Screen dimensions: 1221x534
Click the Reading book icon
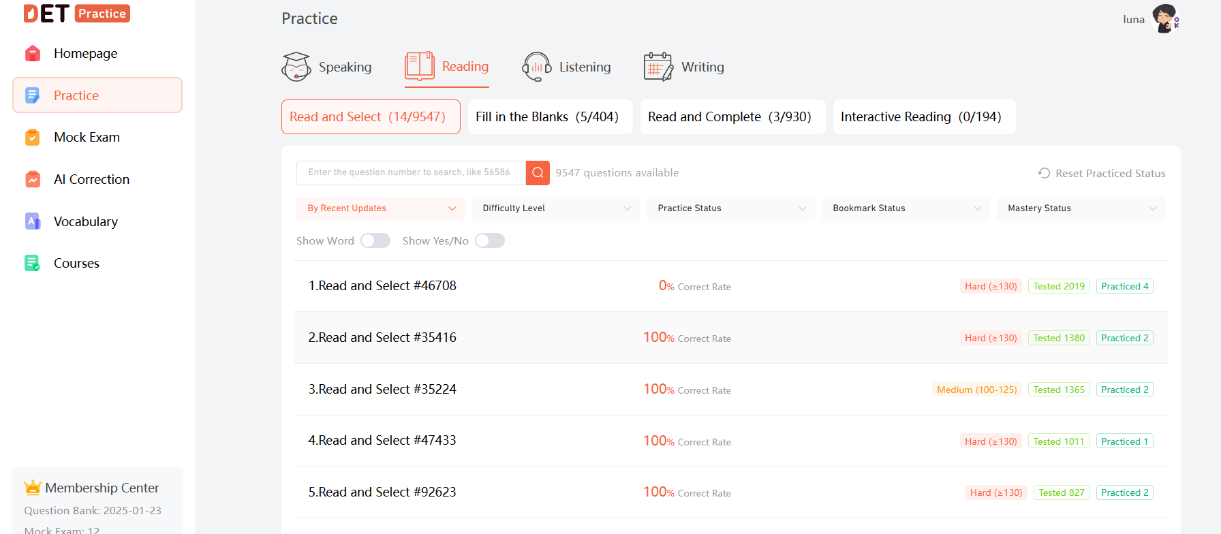pos(420,66)
